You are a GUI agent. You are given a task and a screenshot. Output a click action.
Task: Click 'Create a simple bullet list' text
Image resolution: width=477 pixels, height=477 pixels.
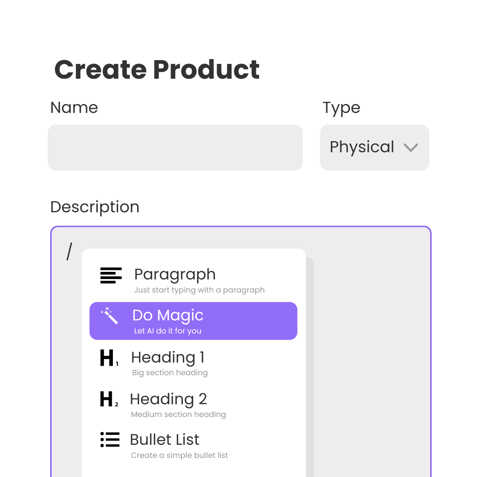point(179,456)
